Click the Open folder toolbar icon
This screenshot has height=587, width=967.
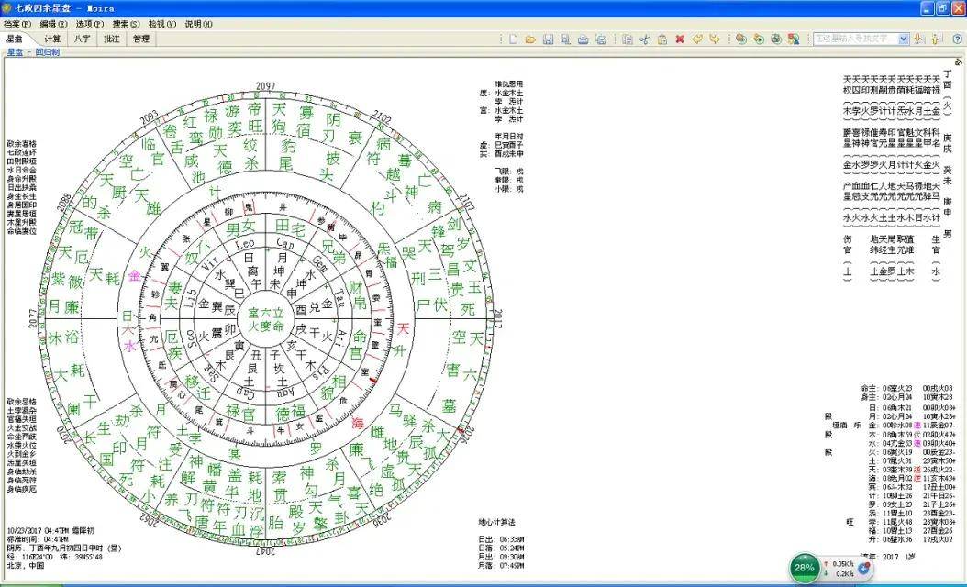pyautogui.click(x=530, y=39)
